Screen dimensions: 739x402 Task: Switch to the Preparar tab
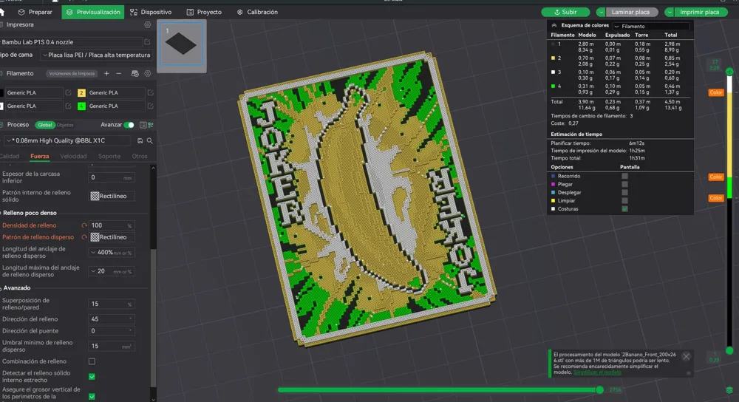point(35,12)
